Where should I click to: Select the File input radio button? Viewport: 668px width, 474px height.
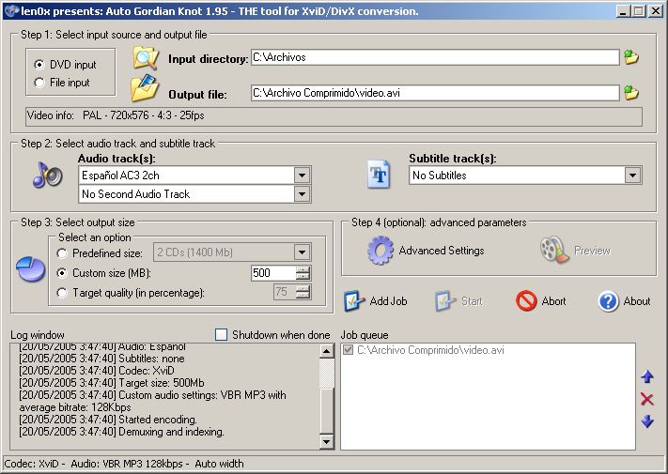[39, 83]
